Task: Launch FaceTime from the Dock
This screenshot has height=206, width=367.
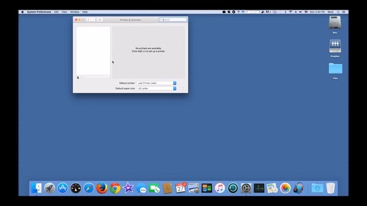Action: [154, 188]
